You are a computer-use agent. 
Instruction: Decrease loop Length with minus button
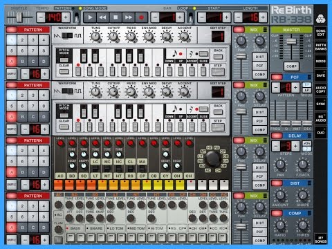pyautogui.click(x=238, y=17)
